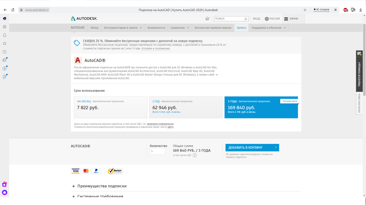Click the Поиск search field
The height and width of the screenshot is (205, 366).
tap(231, 19)
